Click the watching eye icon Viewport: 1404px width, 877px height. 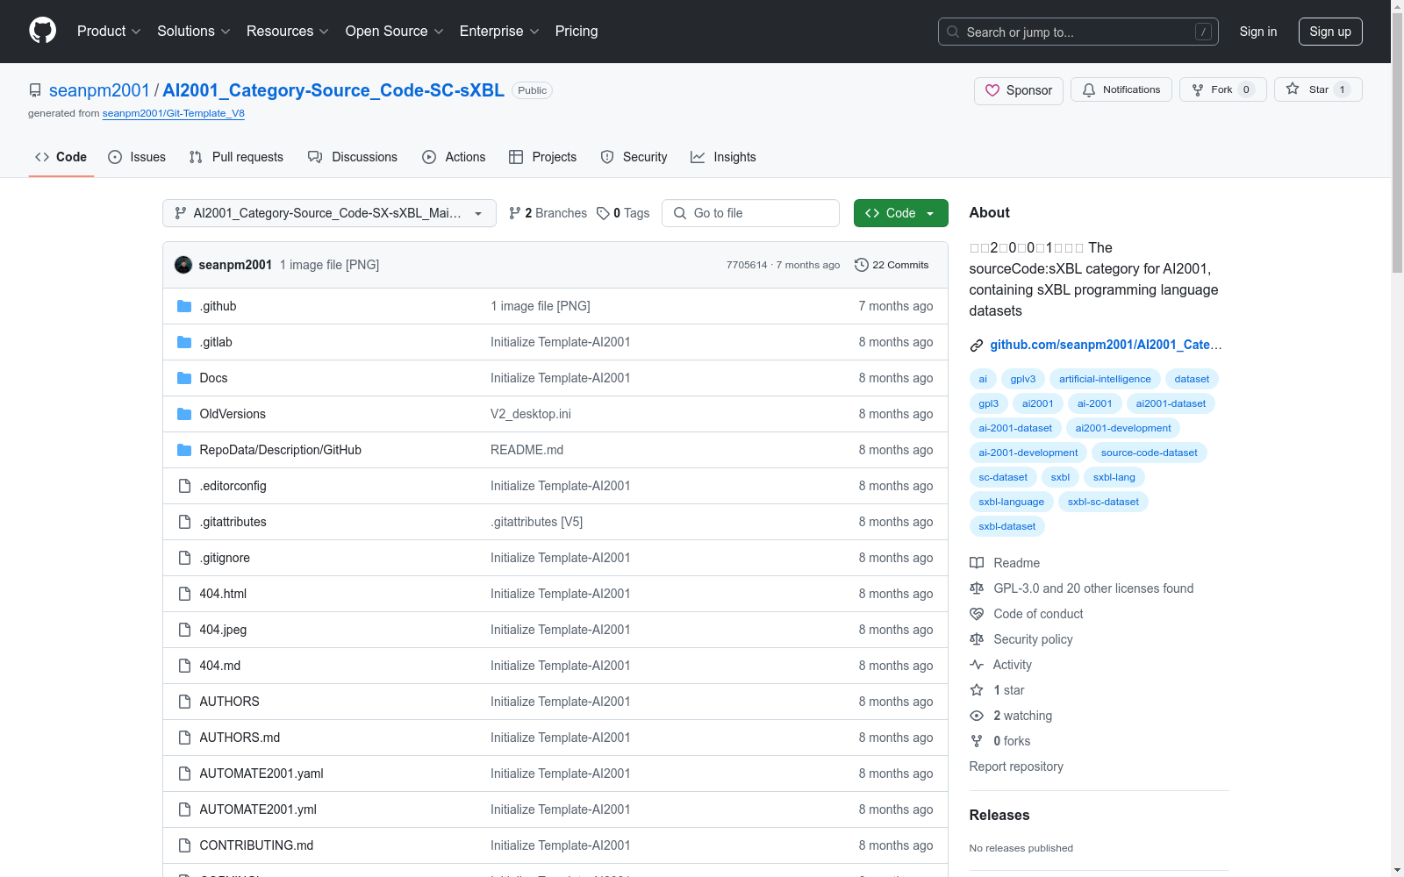977,716
